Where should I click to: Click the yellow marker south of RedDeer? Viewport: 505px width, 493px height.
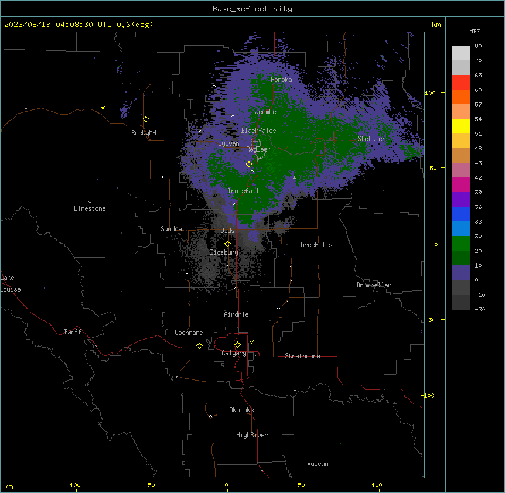[x=249, y=165]
